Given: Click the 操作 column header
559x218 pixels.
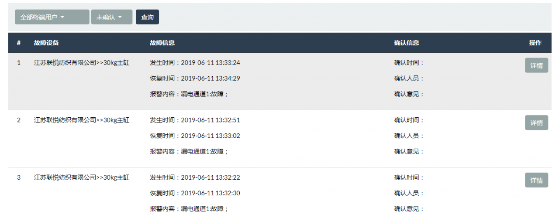Looking at the screenshot, I should click(x=535, y=43).
